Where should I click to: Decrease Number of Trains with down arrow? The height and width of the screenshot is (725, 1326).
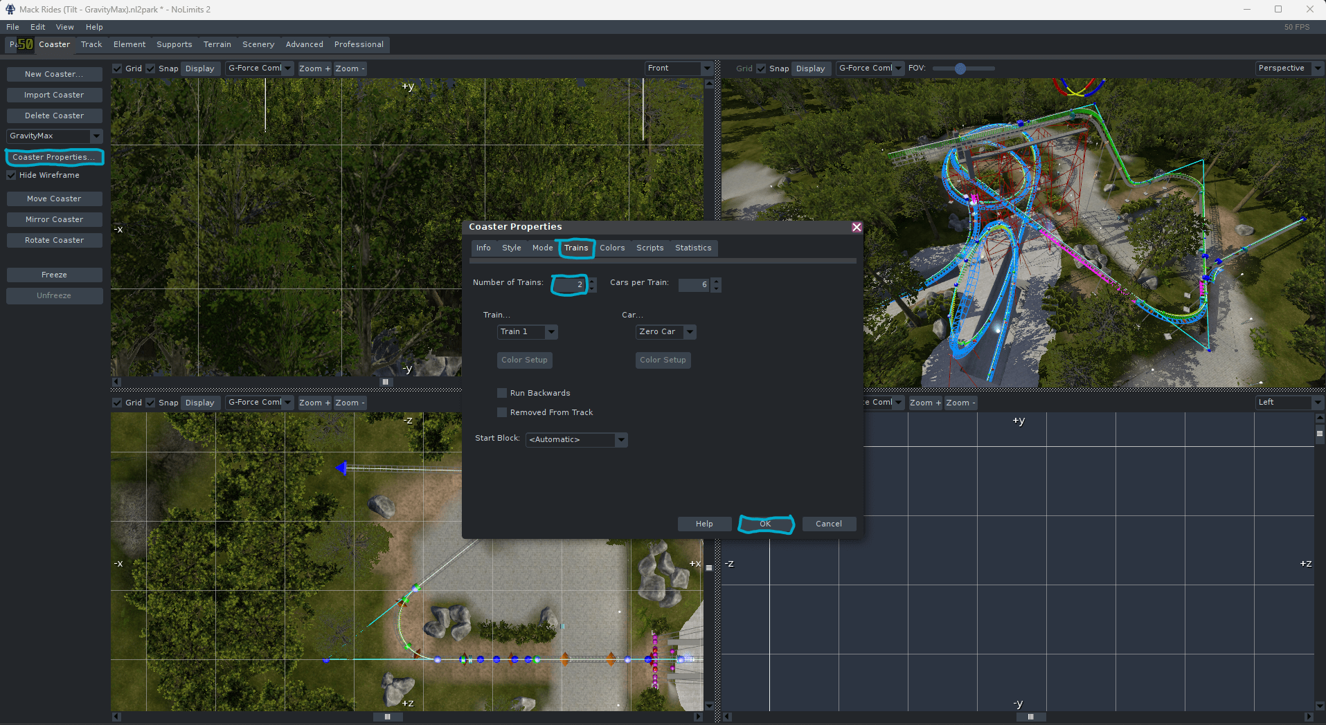point(593,288)
